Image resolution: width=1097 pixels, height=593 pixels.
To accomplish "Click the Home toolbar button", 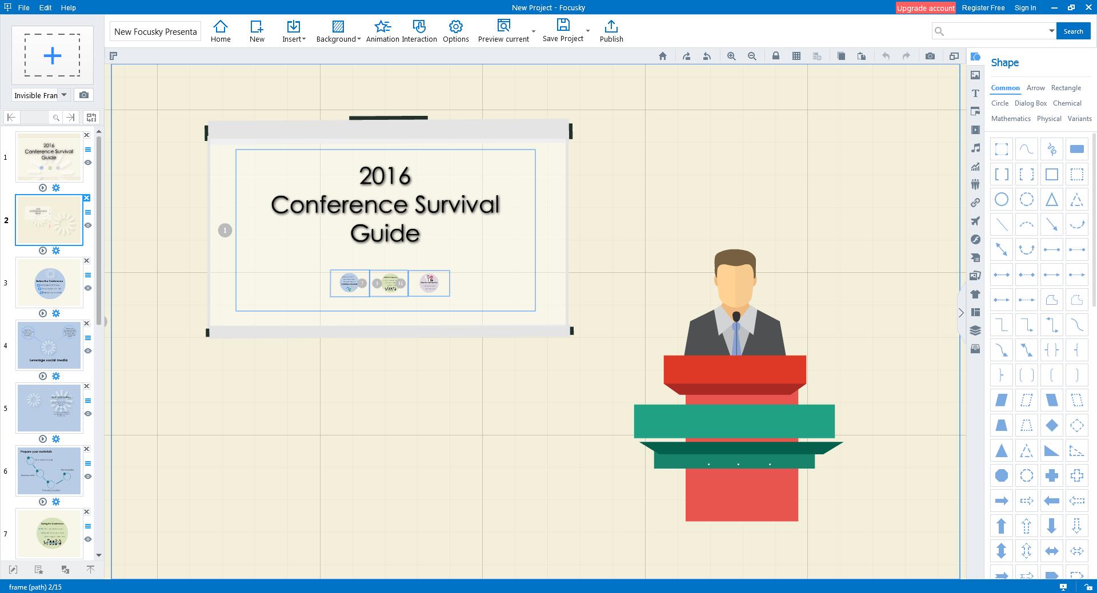I will point(221,31).
